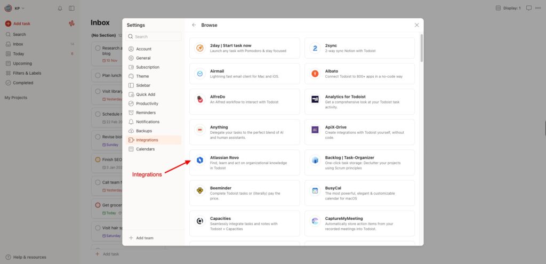Click the Beeminder integration icon
This screenshot has width=546, height=264.
click(x=200, y=190)
